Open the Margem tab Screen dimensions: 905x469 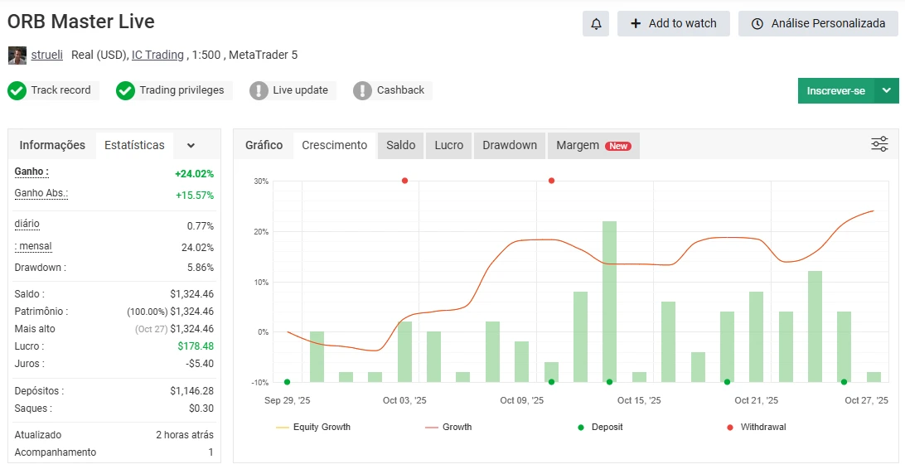593,145
